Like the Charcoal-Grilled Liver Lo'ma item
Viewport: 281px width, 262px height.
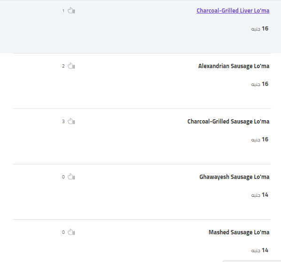71,10
